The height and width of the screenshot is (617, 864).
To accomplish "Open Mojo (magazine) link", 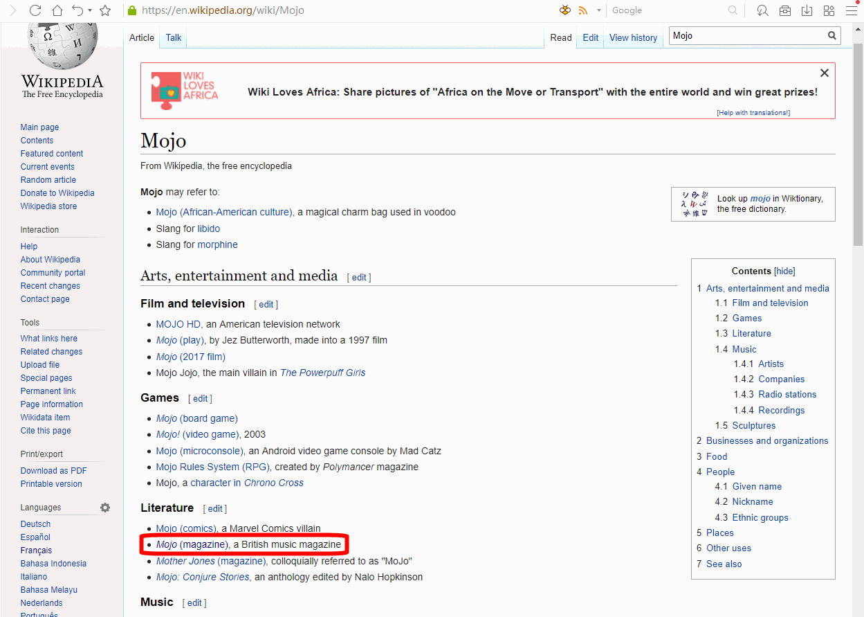I will point(192,545).
